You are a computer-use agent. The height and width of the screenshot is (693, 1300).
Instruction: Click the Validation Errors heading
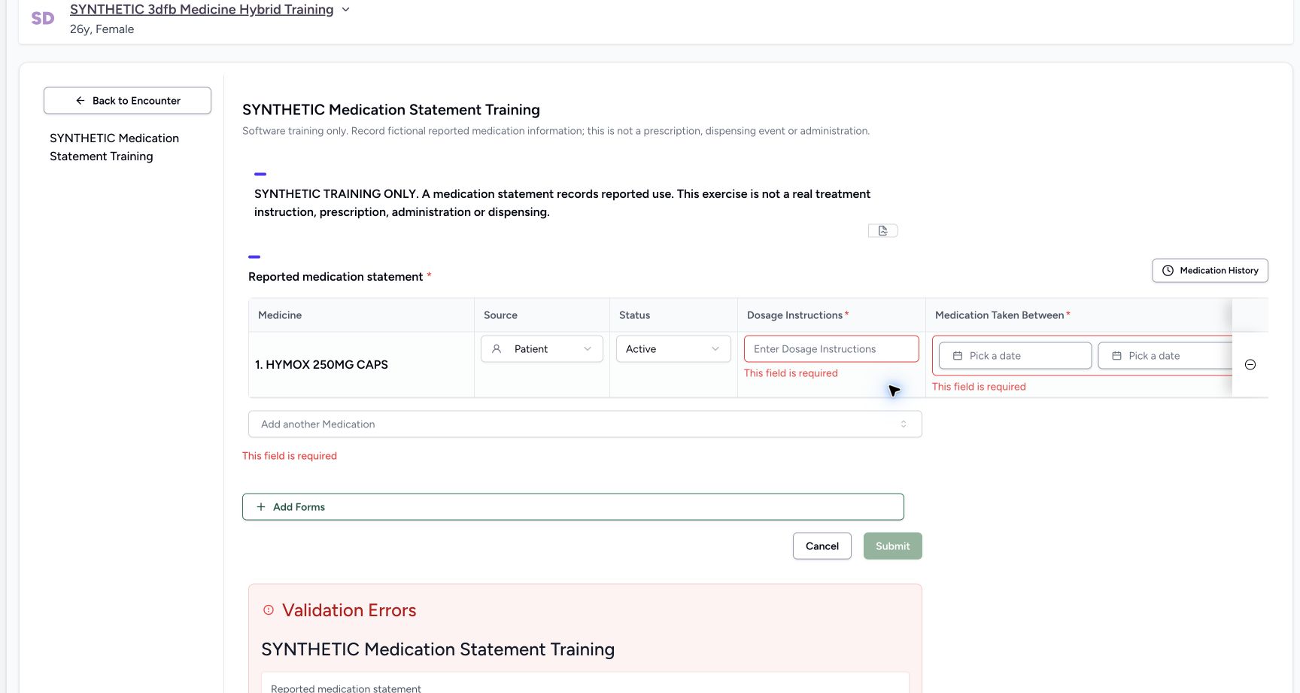coord(349,610)
